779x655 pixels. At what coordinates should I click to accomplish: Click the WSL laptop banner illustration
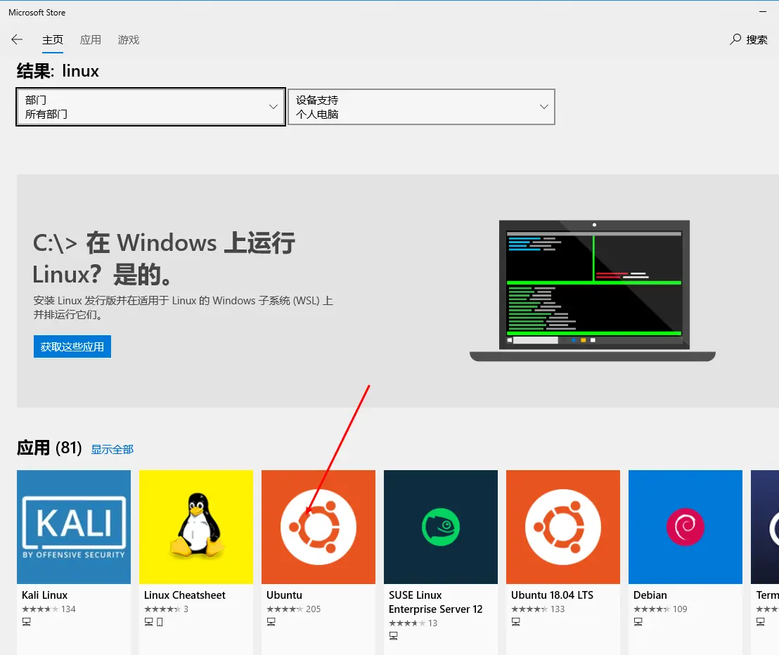tap(593, 291)
